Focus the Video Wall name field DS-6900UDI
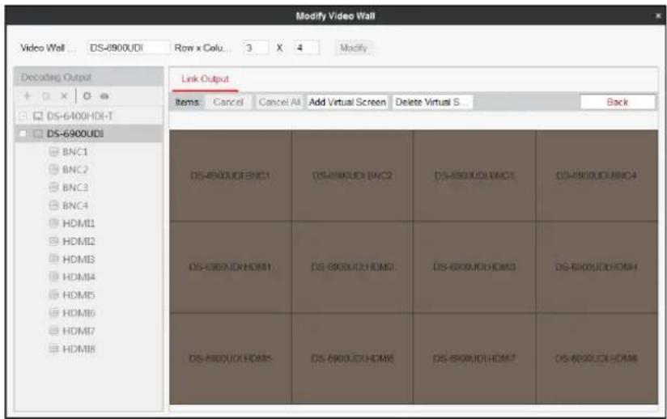The width and height of the screenshot is (667, 419). [x=128, y=48]
